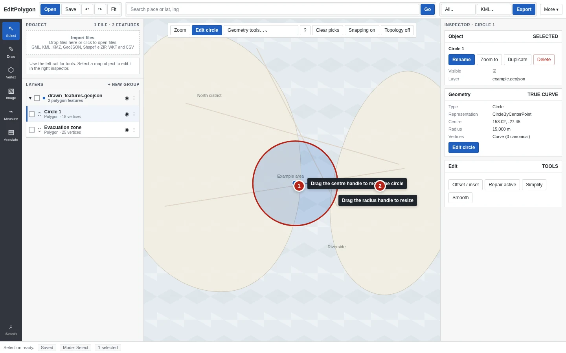
Task: Open options menu for Circle 1 layer
Action: click(x=134, y=114)
